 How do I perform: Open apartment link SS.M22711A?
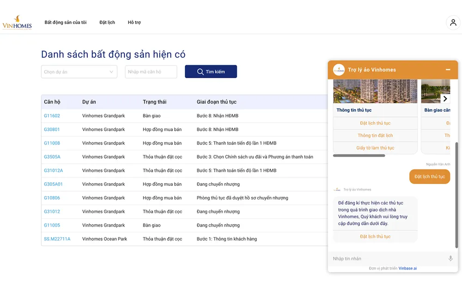pos(57,239)
